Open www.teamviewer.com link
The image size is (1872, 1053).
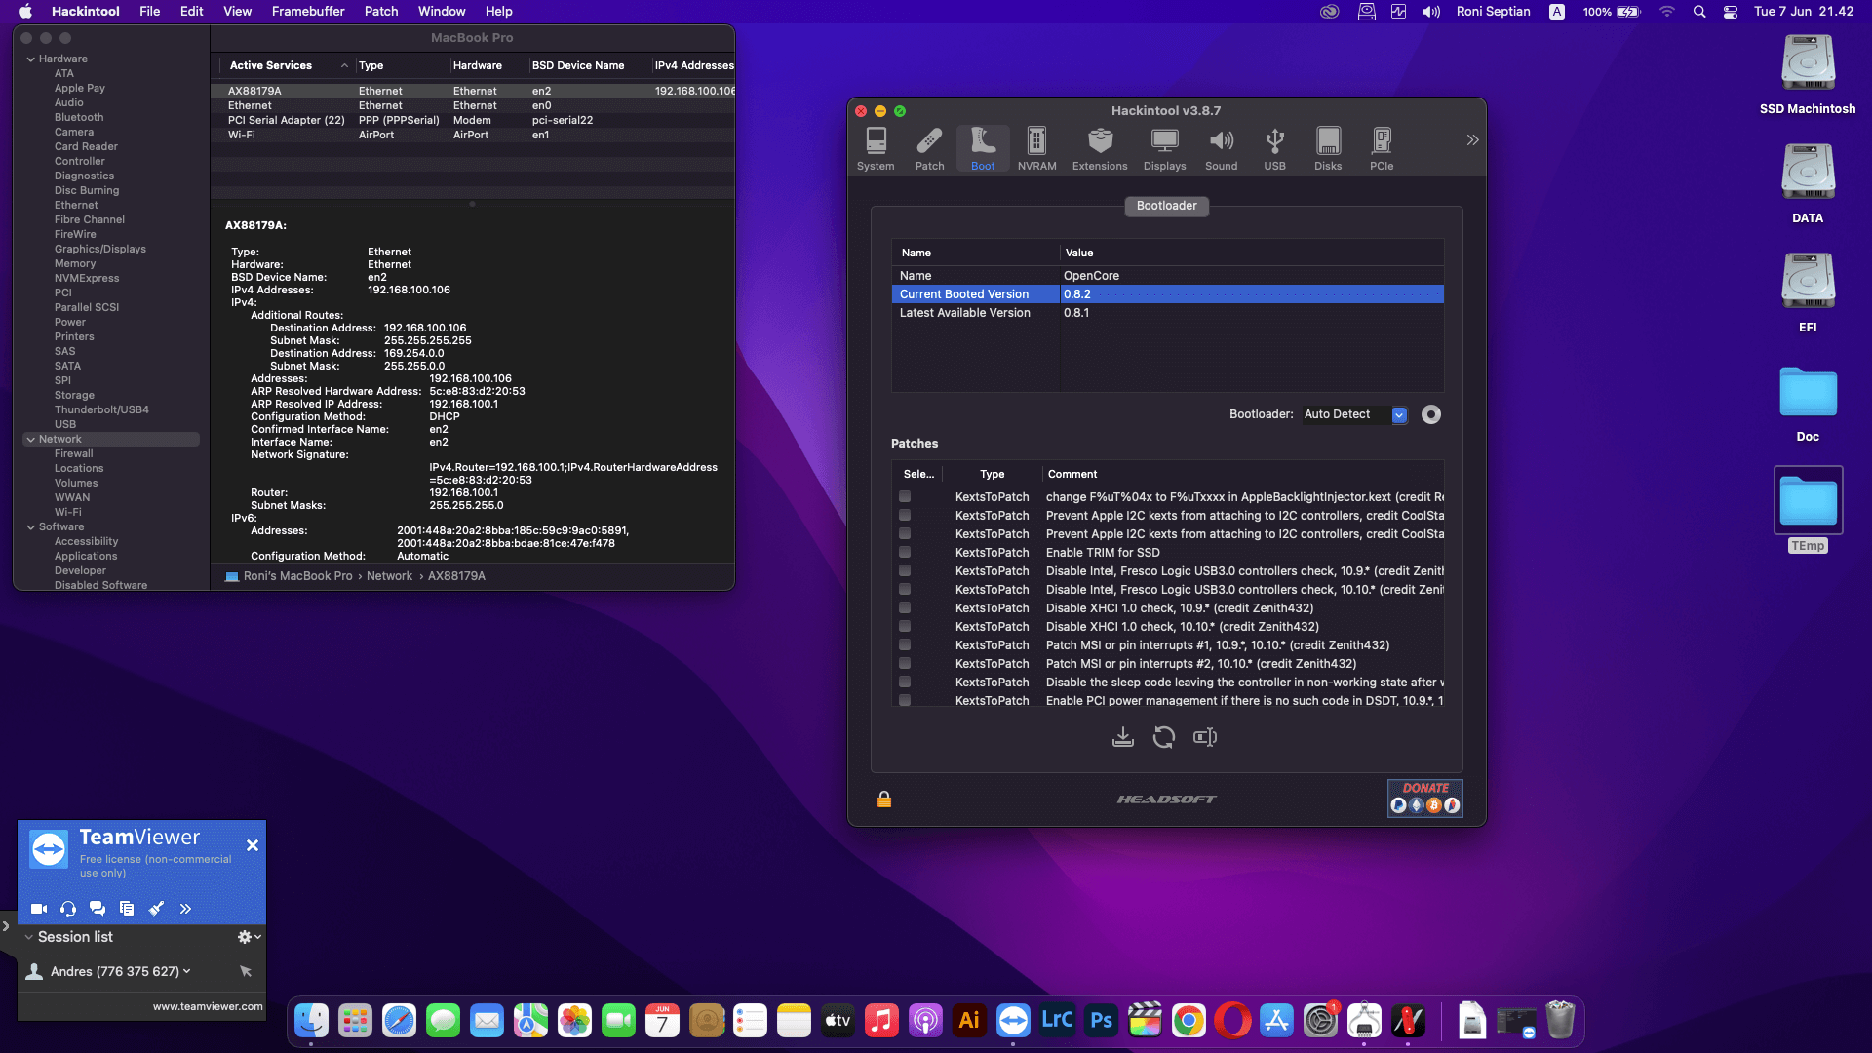point(208,1006)
